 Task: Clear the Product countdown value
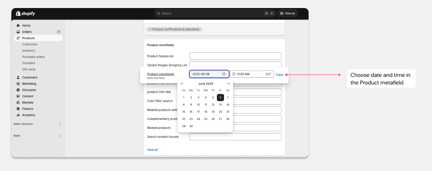pyautogui.click(x=279, y=75)
